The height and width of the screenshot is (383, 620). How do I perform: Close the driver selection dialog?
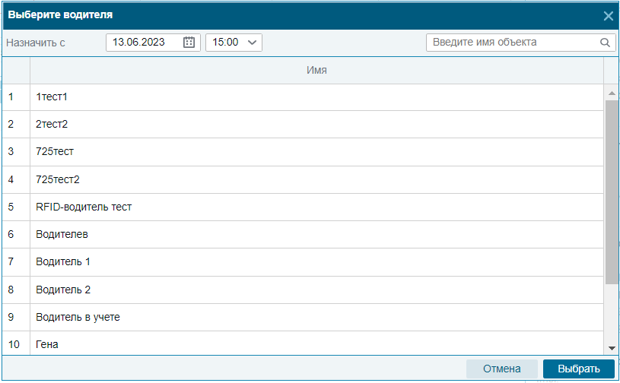[608, 16]
